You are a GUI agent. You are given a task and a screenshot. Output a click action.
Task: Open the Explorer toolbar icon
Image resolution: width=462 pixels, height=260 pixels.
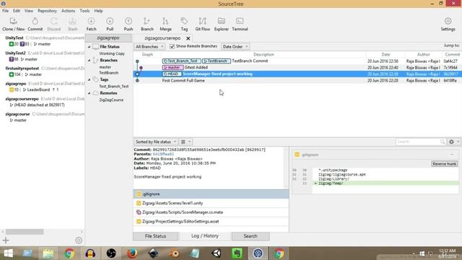222,24
